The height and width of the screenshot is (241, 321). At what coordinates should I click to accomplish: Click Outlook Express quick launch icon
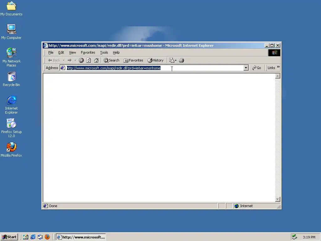click(40, 237)
